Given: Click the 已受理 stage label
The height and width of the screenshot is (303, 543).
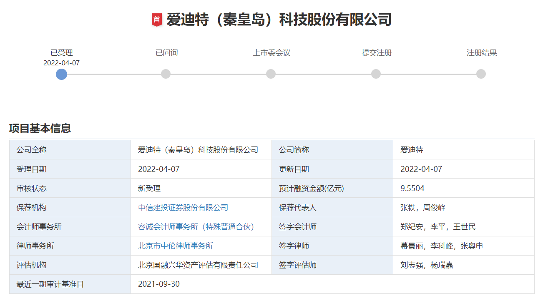Looking at the screenshot, I should coord(62,53).
